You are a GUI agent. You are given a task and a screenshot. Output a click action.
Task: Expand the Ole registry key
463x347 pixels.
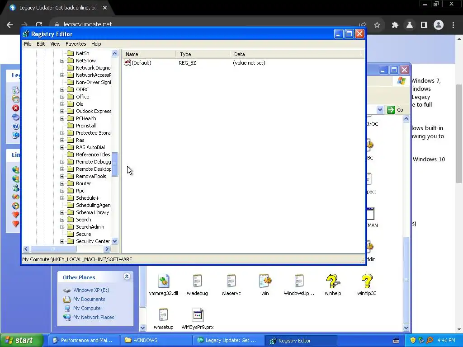click(x=62, y=104)
